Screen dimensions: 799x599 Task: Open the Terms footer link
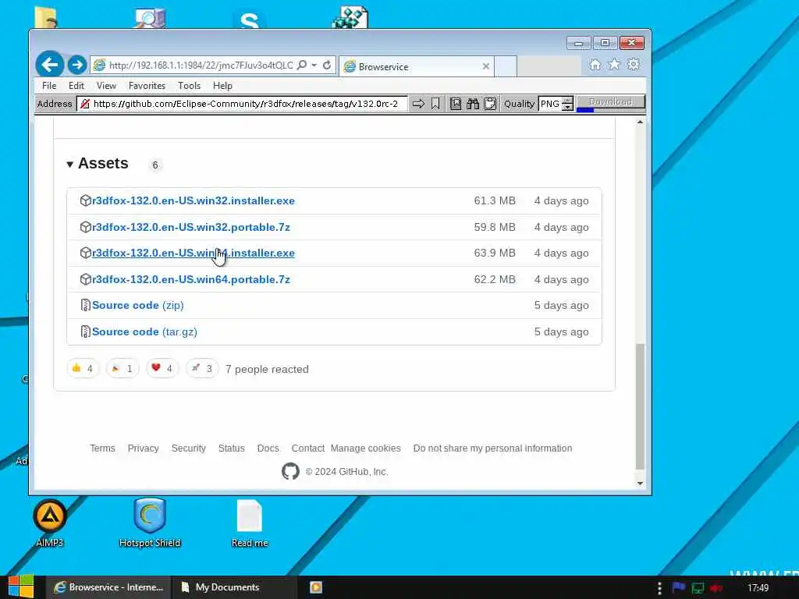102,448
